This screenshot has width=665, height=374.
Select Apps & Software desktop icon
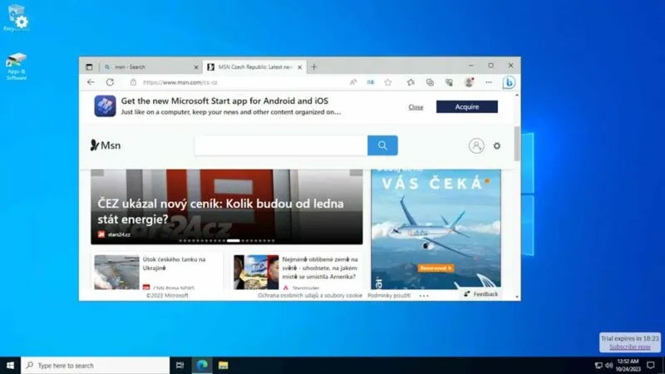(x=16, y=66)
